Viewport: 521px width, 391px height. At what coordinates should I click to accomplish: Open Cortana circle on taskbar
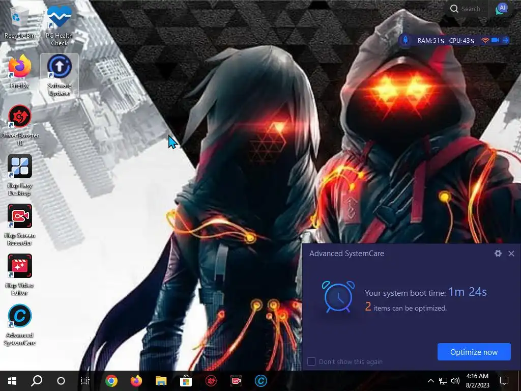click(x=61, y=381)
